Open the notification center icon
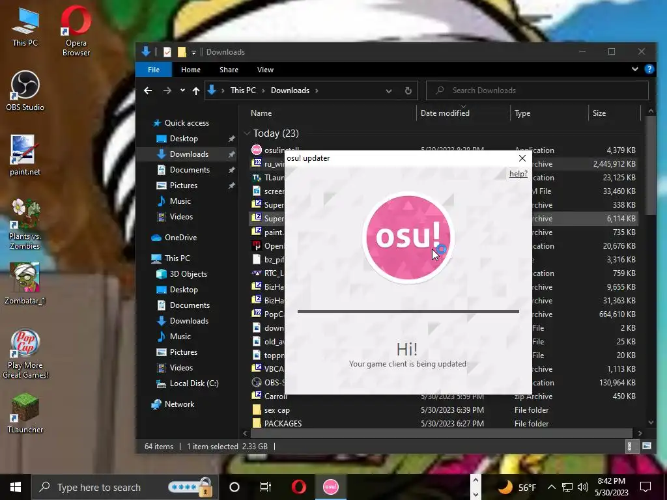Viewport: 667px width, 500px height. pos(646,487)
